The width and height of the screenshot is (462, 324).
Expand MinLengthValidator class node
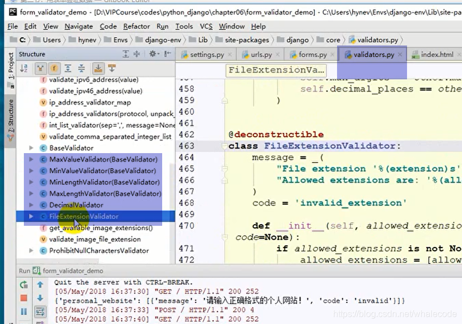31,182
